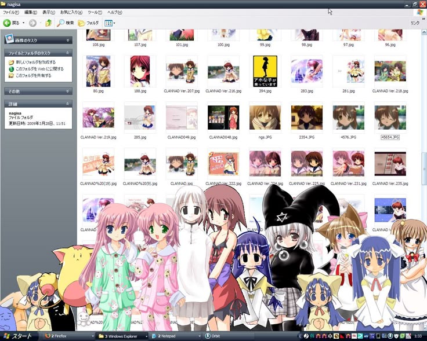Open the ファイル (File) menu
This screenshot has width=427, height=341.
(x=10, y=12)
